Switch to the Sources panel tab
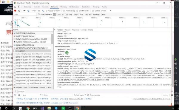This screenshot has height=110, width=179. click(45, 7)
